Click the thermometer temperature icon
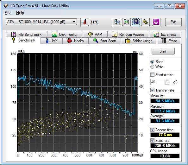Viewport: 188px width, 165px height. pyautogui.click(x=85, y=22)
